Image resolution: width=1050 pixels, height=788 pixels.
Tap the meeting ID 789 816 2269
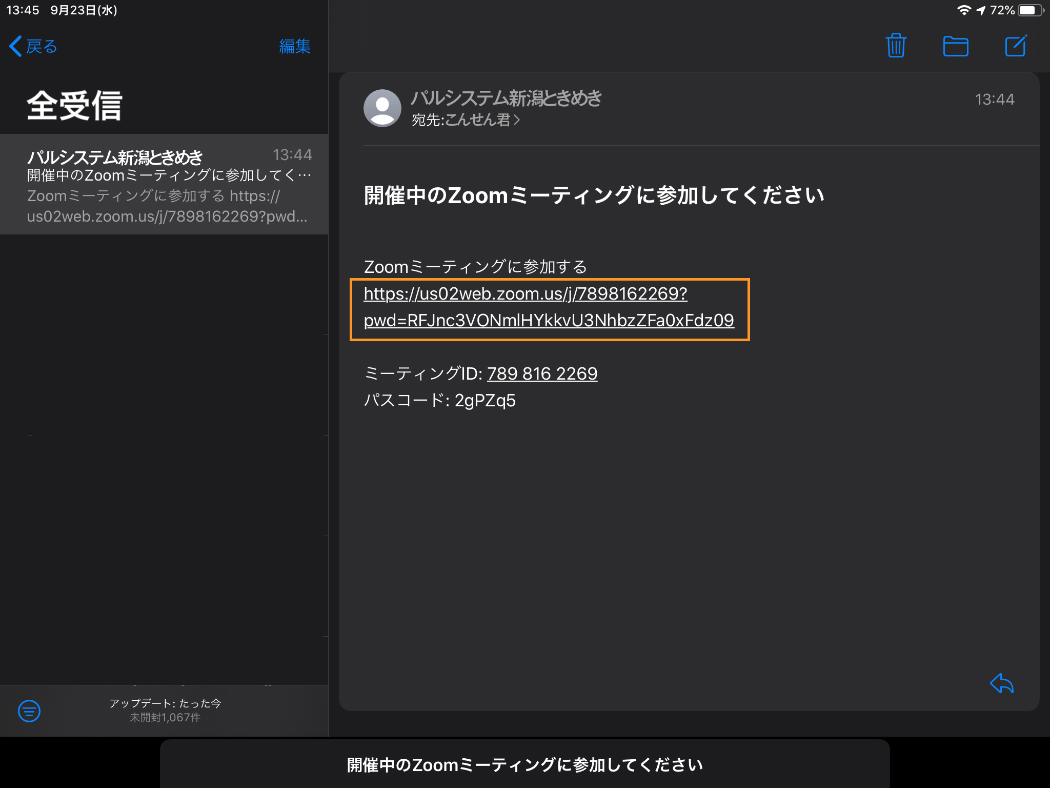point(542,373)
